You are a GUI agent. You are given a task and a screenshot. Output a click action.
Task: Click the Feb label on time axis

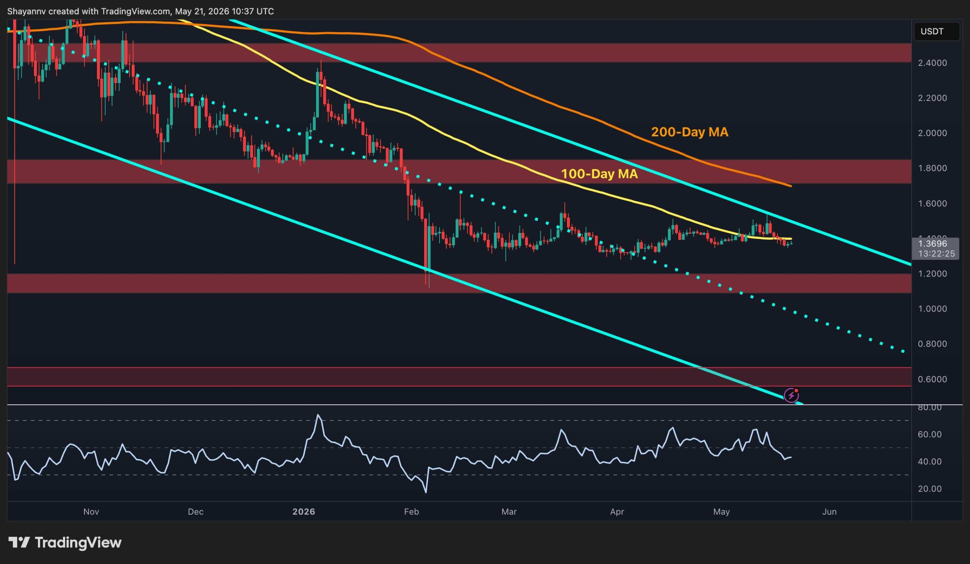pyautogui.click(x=411, y=512)
